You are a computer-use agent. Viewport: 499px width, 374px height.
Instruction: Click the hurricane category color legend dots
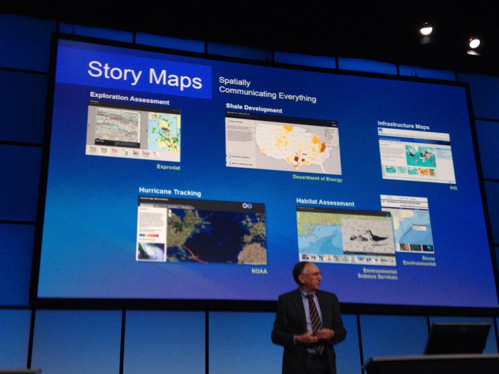click(x=149, y=236)
